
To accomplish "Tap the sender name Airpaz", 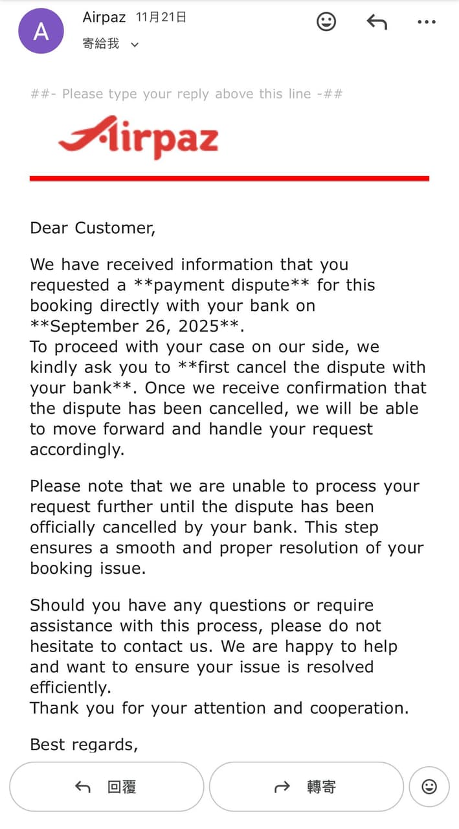I will [104, 17].
